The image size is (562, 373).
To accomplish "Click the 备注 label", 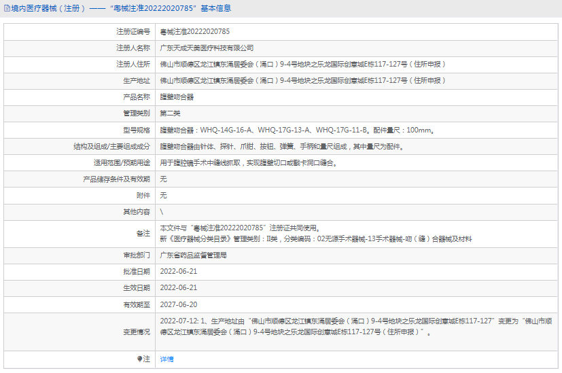I will (143, 234).
